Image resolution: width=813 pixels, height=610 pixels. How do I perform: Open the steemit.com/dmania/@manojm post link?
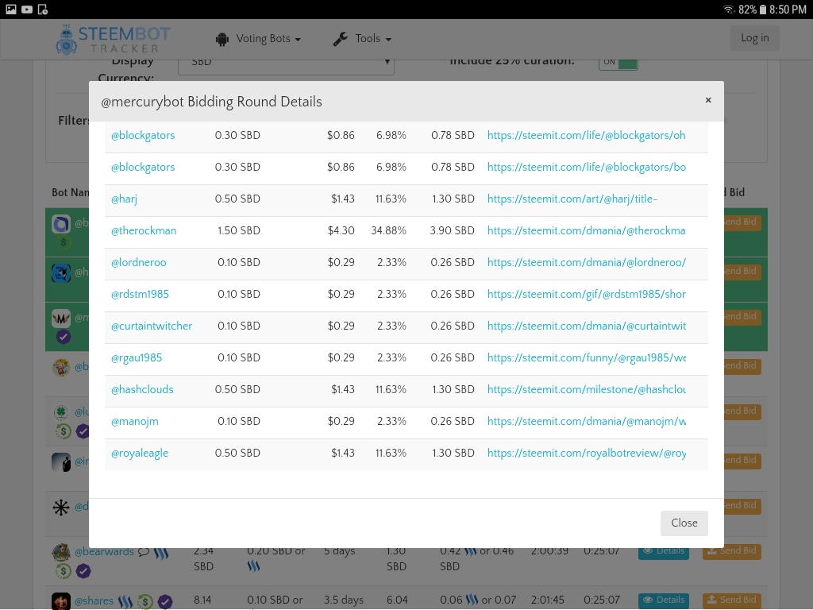pos(587,422)
